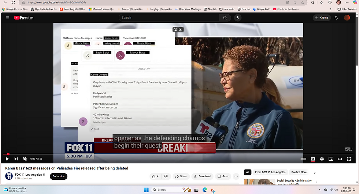
Task: Show more filter chips arrow
Action: click(x=315, y=172)
